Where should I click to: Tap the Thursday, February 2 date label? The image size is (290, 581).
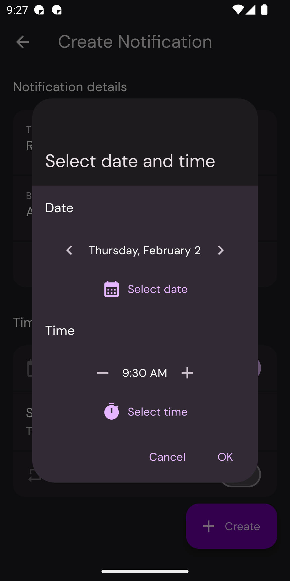coord(145,250)
